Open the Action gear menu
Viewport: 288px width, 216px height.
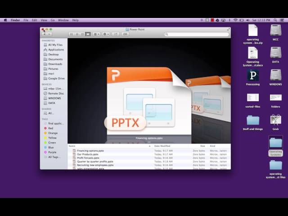(106, 34)
